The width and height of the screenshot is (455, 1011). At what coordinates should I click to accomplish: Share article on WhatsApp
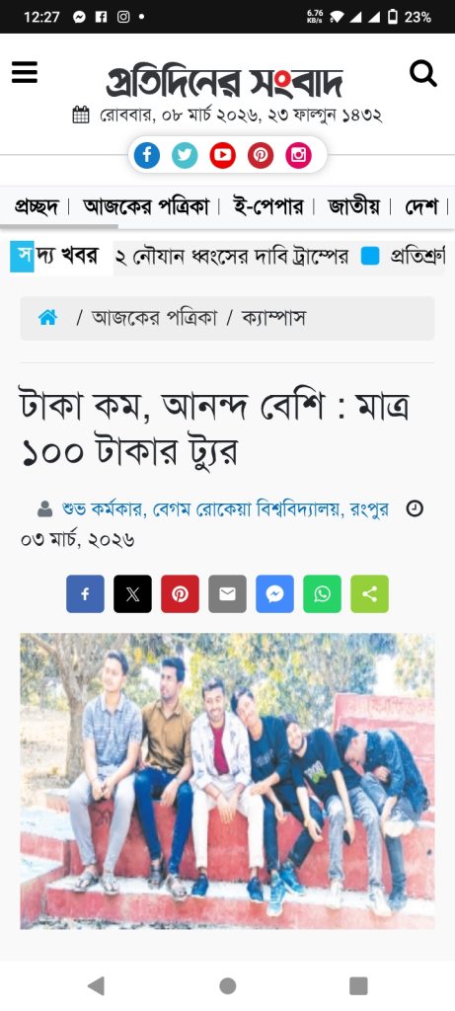tap(322, 593)
